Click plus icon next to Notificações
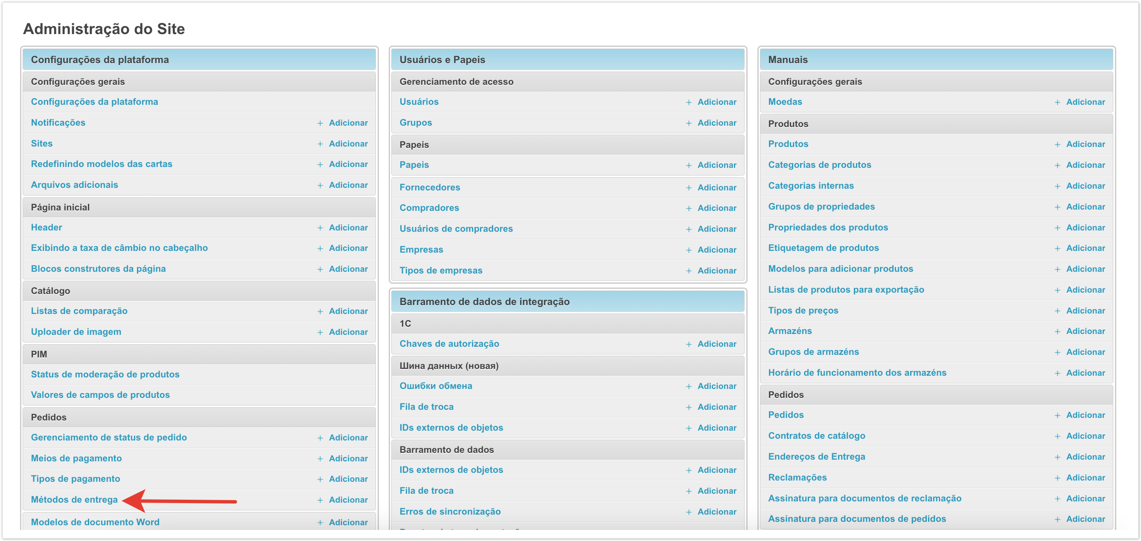The width and height of the screenshot is (1141, 541). click(x=320, y=123)
